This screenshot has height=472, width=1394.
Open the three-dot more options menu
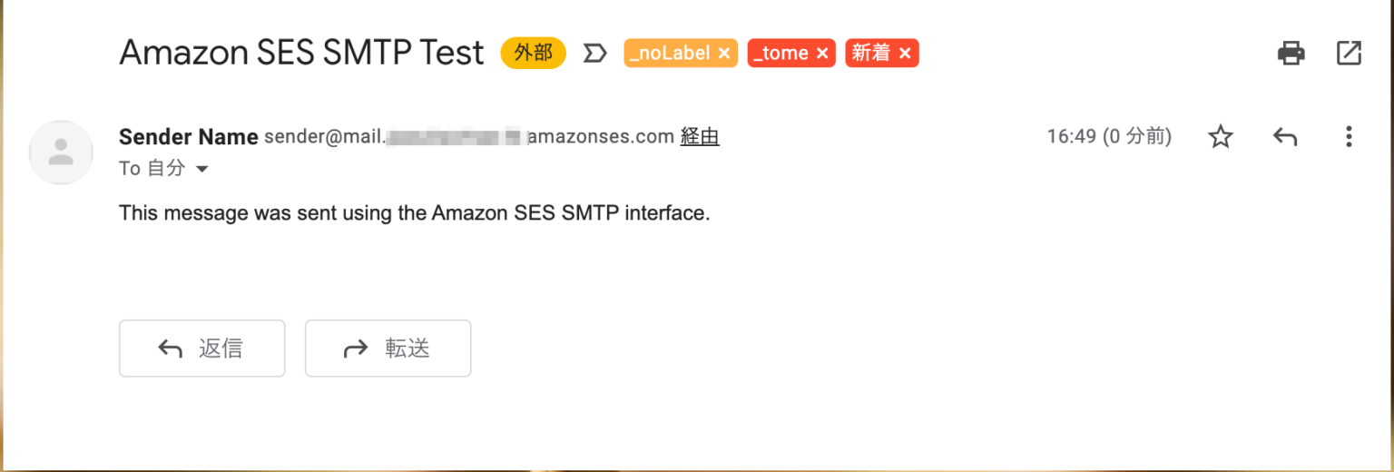coord(1349,137)
